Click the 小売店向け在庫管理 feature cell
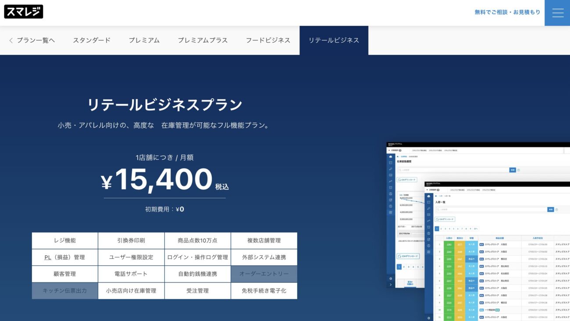The width and height of the screenshot is (570, 321). 131,291
